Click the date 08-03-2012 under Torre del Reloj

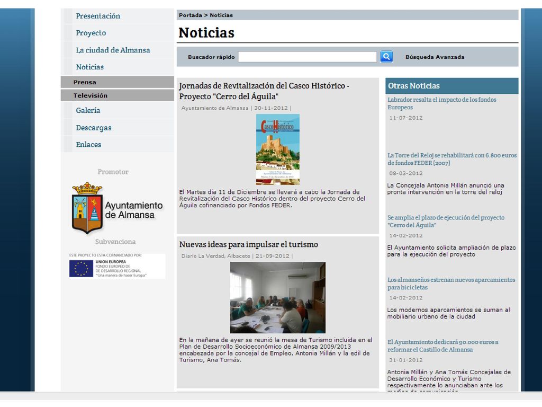point(406,173)
